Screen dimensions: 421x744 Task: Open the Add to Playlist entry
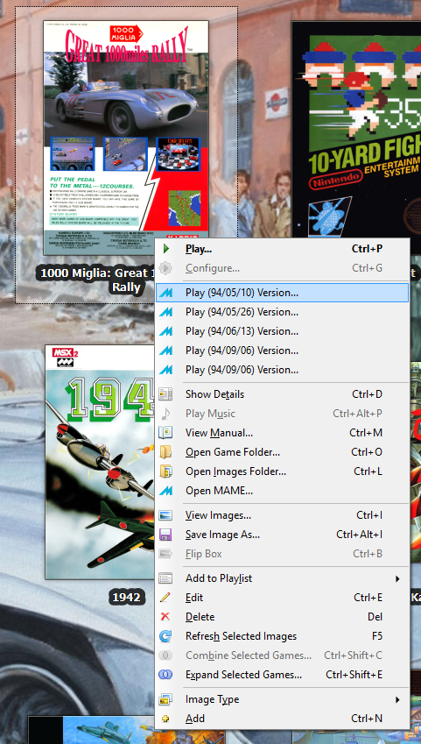tap(282, 578)
